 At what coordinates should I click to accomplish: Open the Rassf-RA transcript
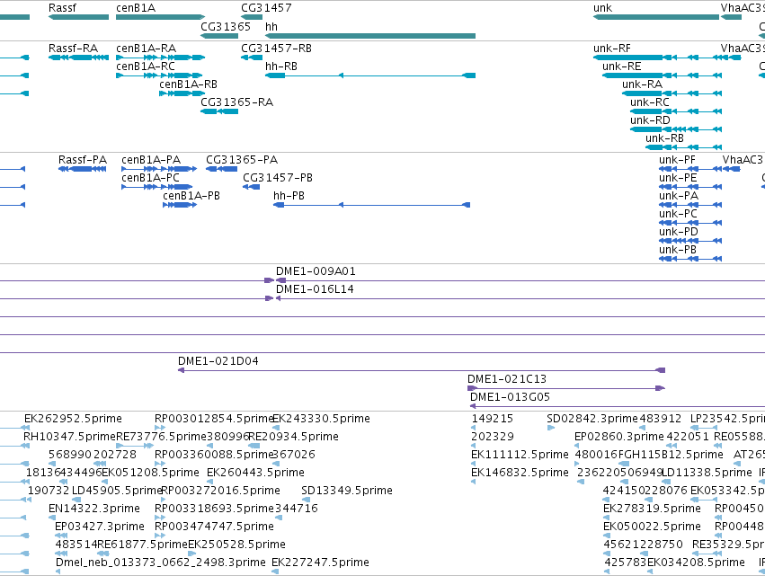click(x=78, y=58)
